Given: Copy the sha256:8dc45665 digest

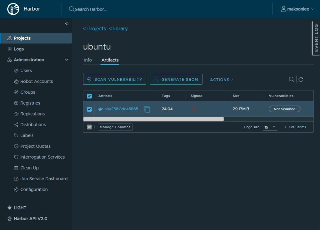Looking at the screenshot, I should pos(147,109).
